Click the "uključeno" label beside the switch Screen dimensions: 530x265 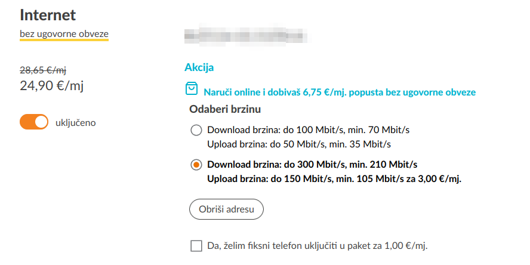coord(75,122)
